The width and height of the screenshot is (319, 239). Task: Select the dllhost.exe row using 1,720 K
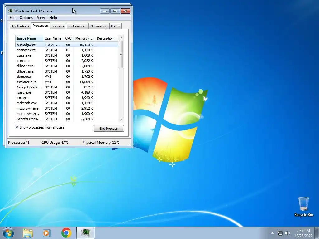pos(67,71)
